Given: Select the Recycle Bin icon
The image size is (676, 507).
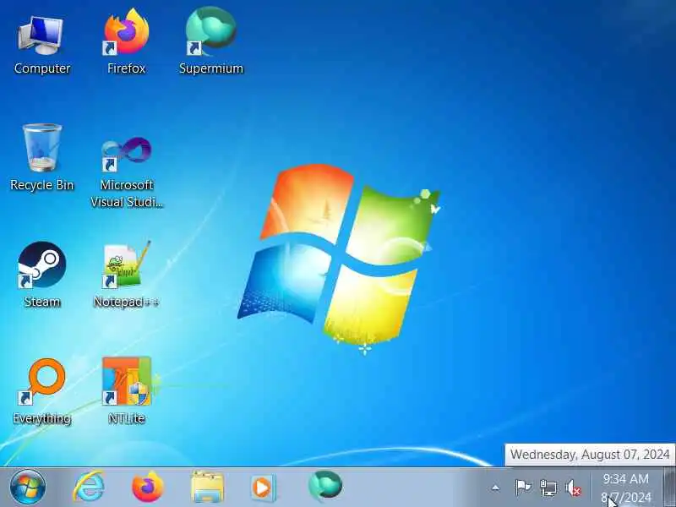Looking at the screenshot, I should point(41,159).
